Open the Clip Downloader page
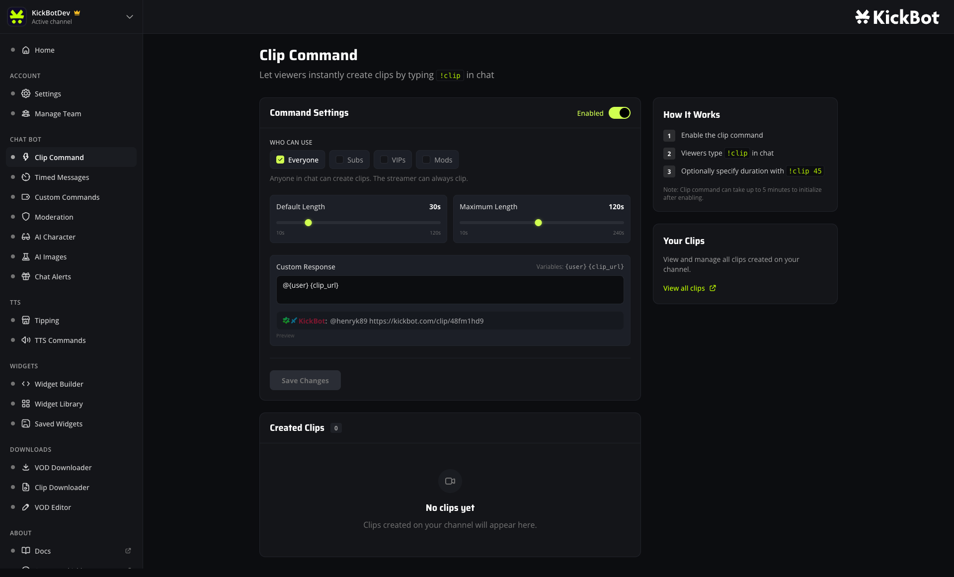The height and width of the screenshot is (577, 954). pyautogui.click(x=71, y=488)
